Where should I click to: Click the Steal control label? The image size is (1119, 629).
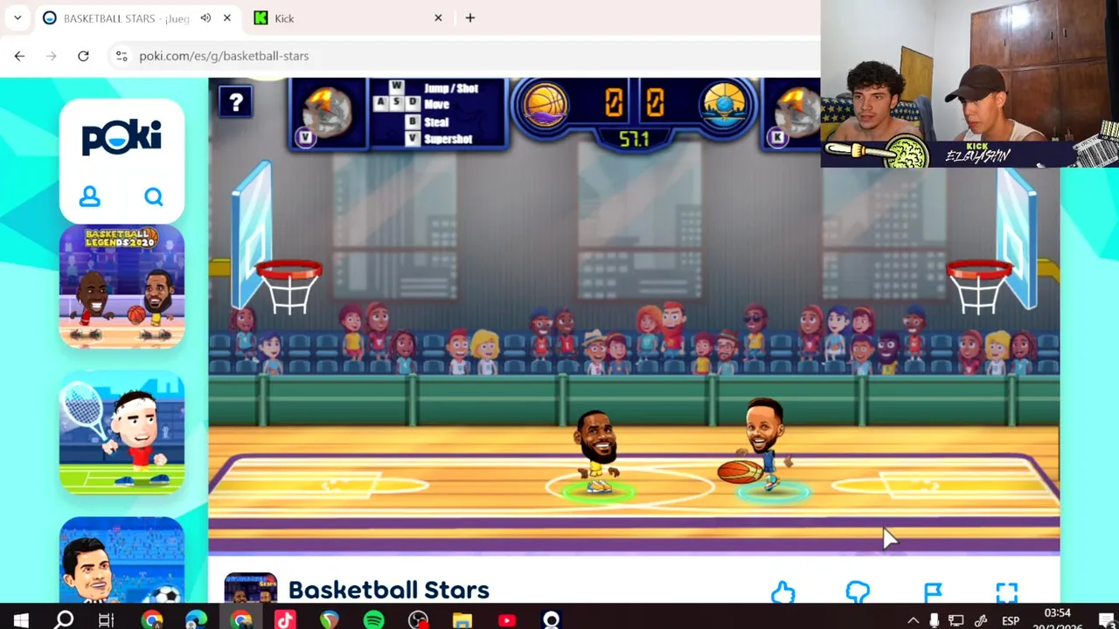click(x=436, y=122)
